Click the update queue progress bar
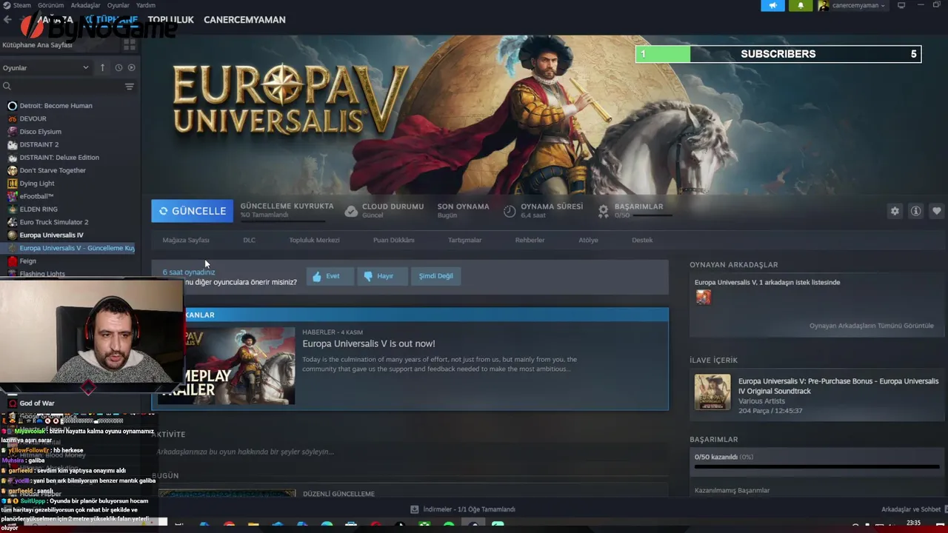Image resolution: width=948 pixels, height=533 pixels. (282, 220)
